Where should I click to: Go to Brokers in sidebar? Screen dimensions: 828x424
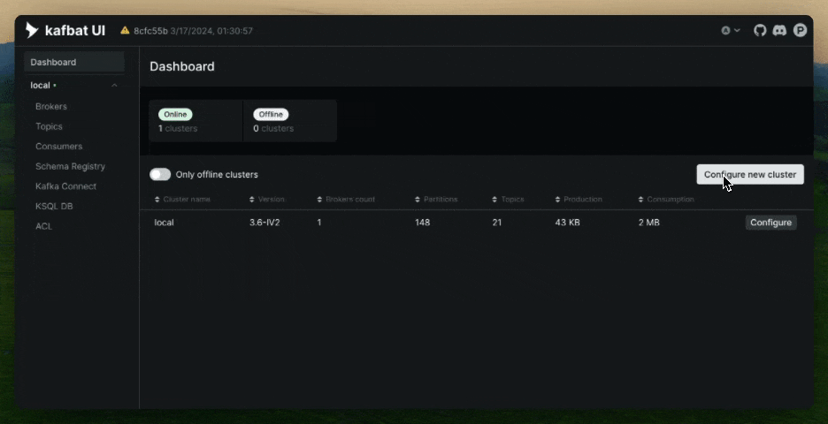(51, 107)
